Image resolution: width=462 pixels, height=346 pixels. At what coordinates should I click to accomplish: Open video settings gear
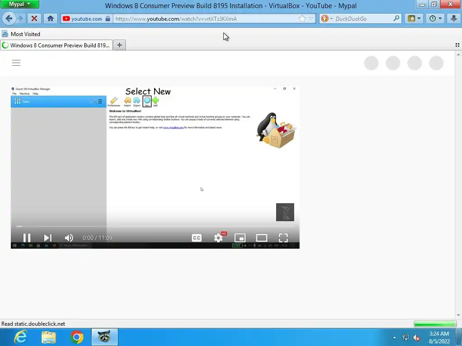(x=218, y=238)
